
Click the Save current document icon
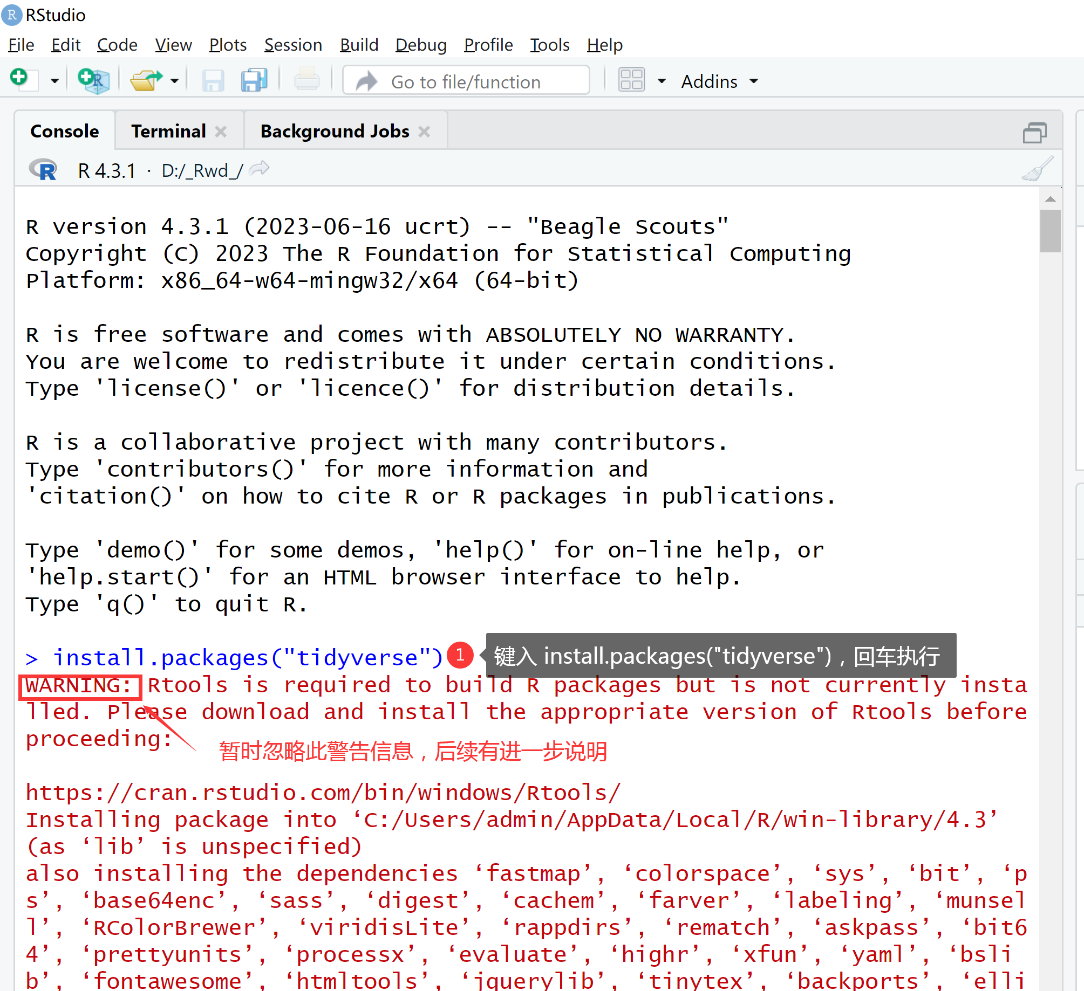tap(213, 81)
